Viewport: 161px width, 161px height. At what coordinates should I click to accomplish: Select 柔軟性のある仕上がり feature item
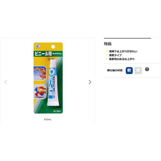click(122, 59)
